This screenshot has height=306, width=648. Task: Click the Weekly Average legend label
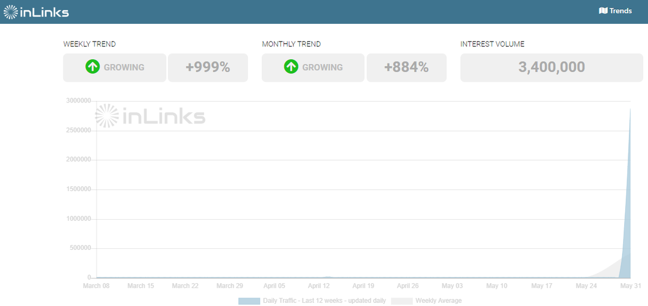(438, 301)
